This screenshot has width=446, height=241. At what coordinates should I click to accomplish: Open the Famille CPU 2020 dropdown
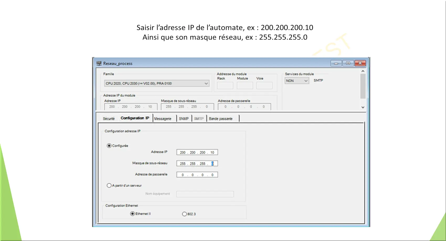click(x=157, y=84)
